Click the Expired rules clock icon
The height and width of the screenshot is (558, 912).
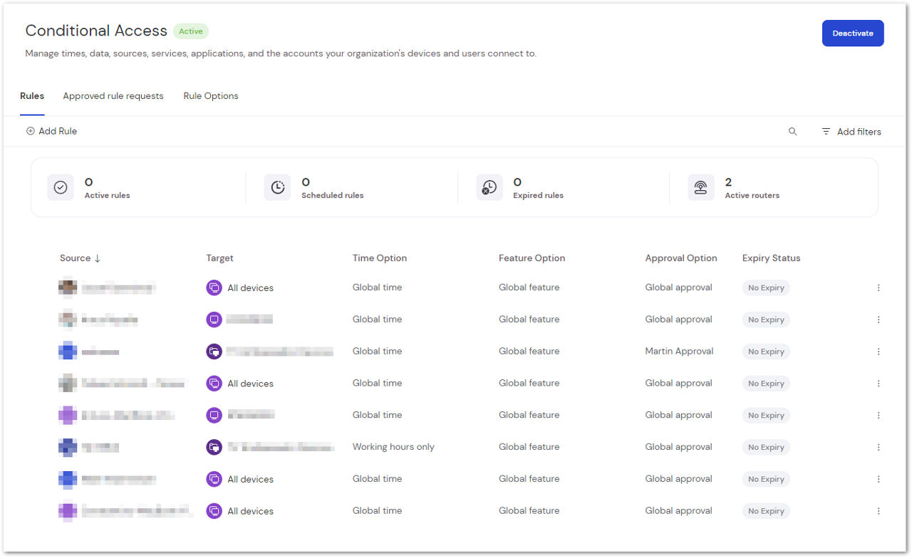[489, 188]
